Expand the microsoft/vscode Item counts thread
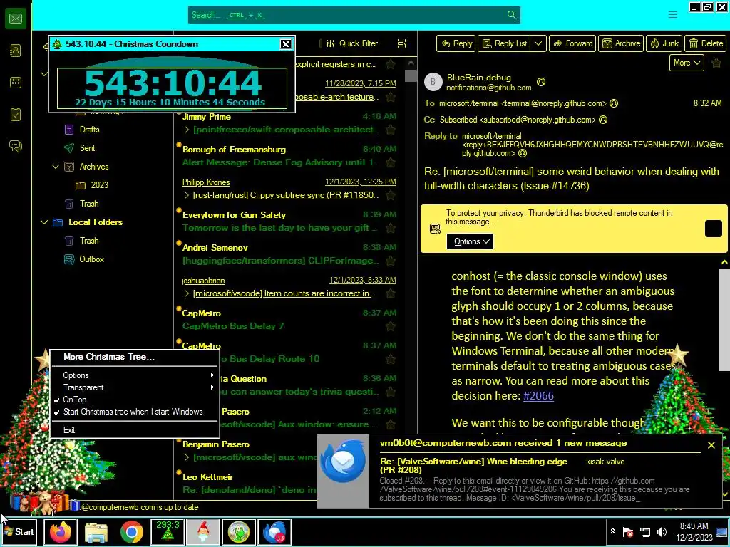The image size is (730, 547). click(187, 293)
